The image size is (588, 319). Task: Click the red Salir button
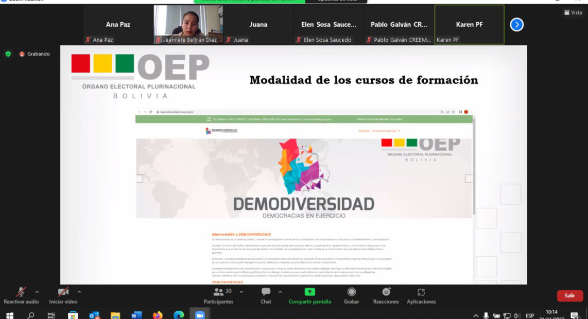coord(569,295)
